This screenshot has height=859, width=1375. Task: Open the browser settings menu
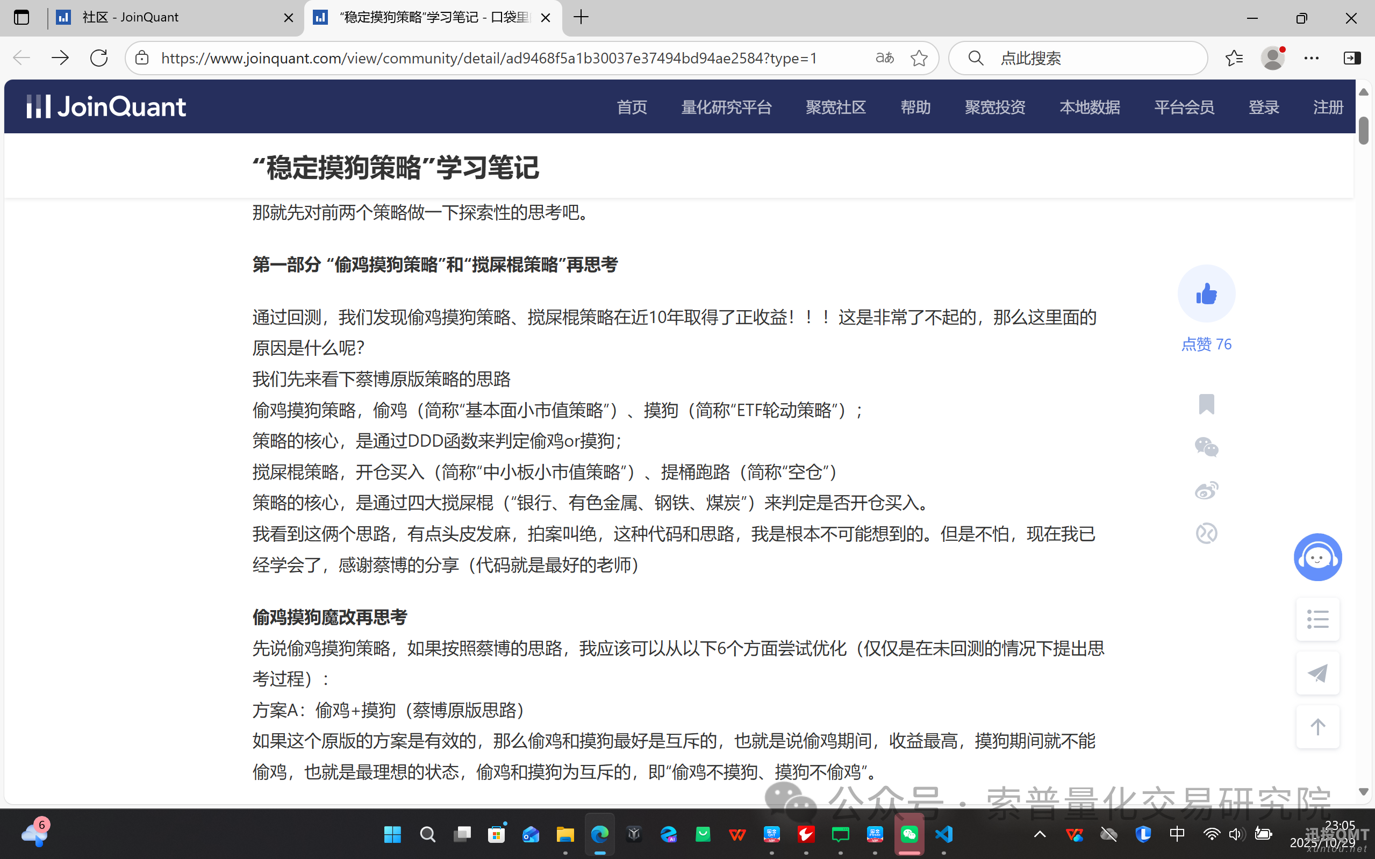[x=1313, y=58]
